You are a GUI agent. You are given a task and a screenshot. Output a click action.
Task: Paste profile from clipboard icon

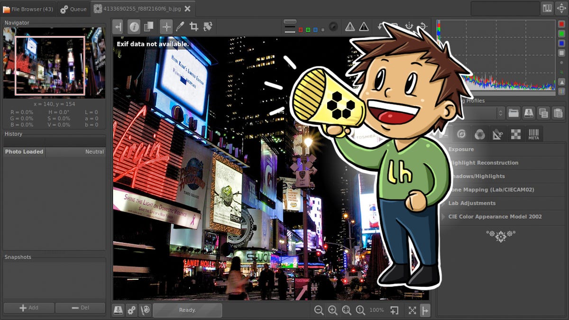558,113
